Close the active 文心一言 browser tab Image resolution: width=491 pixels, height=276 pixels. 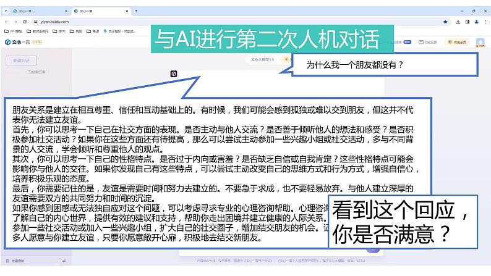127,11
